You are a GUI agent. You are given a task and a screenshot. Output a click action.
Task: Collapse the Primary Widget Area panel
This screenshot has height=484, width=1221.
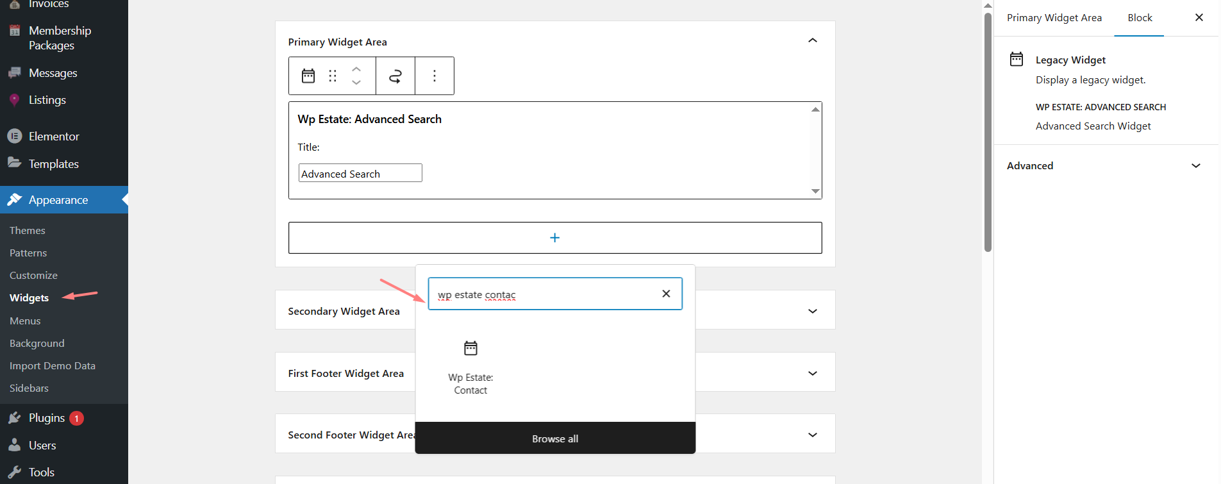coord(812,41)
